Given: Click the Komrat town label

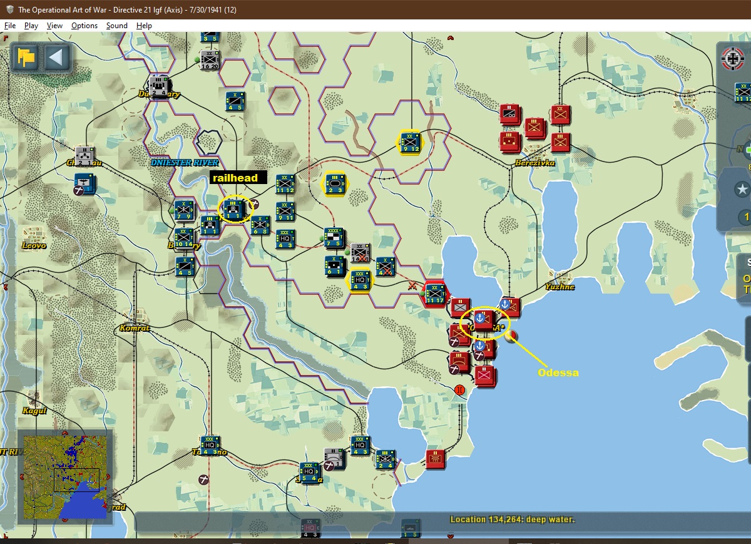Looking at the screenshot, I should coord(136,327).
